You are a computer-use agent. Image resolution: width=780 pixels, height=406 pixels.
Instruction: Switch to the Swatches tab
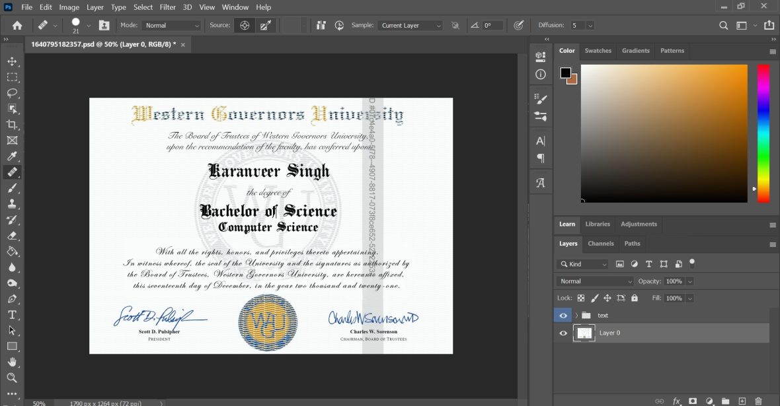point(598,50)
